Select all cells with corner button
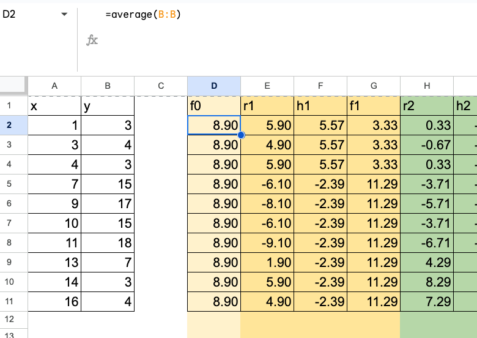Viewport: 477px width, 338px height. click(13, 86)
